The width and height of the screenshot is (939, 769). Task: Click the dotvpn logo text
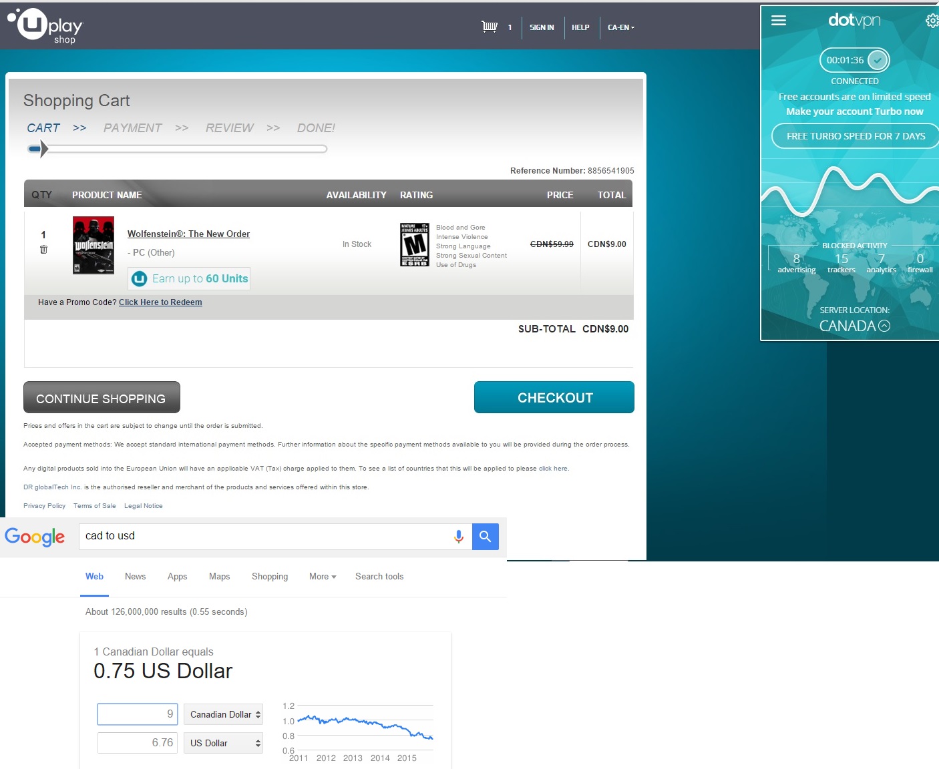pos(855,20)
